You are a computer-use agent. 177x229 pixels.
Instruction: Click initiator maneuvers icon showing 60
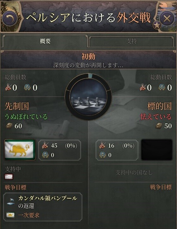click(x=9, y=126)
